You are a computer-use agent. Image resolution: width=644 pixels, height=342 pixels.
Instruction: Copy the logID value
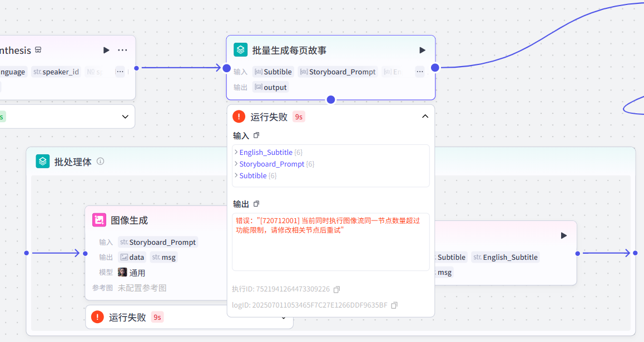pos(394,305)
